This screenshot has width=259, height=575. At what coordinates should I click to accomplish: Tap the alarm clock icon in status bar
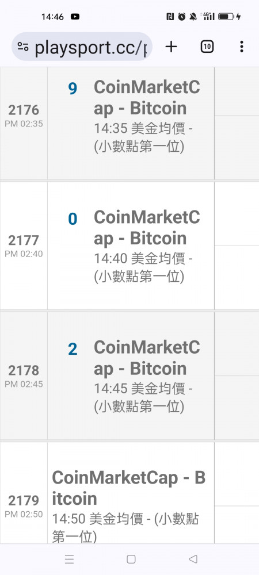pos(182,17)
